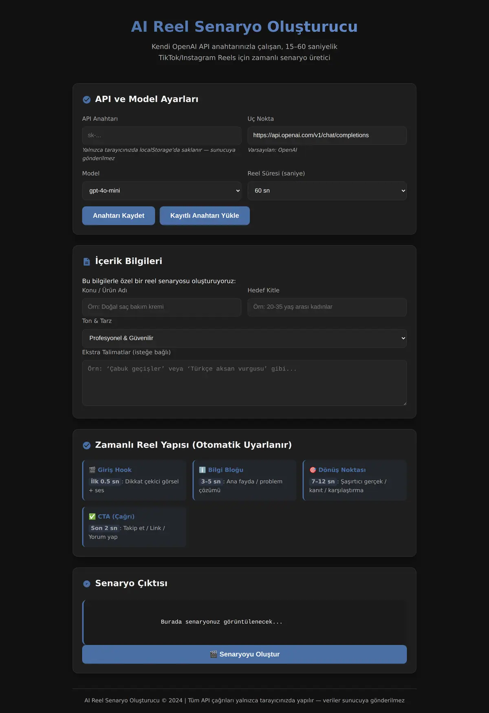Click the 'Varsayılan: OpenAI' hint text
This screenshot has width=489, height=713.
(273, 150)
